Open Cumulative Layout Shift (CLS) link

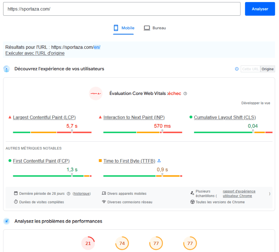click(225, 118)
